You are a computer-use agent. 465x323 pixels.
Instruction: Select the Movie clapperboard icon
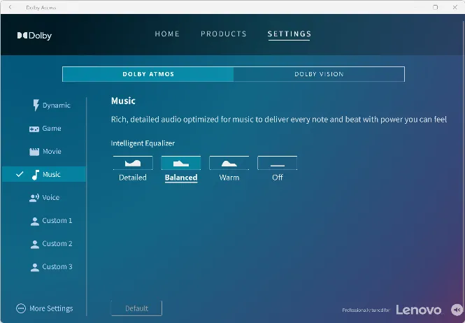pos(34,152)
